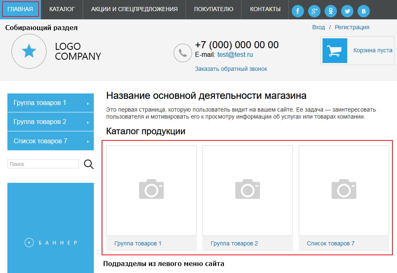Open the Facebook social icon
The width and height of the screenshot is (397, 273).
[298, 11]
